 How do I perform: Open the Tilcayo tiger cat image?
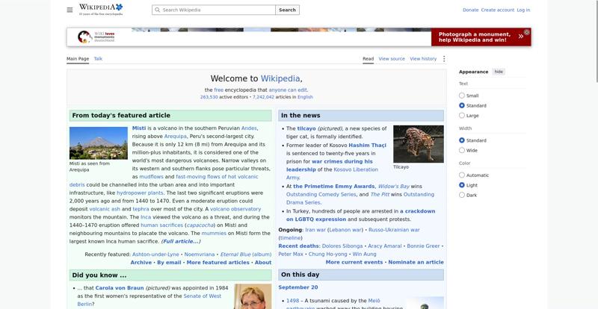point(419,143)
